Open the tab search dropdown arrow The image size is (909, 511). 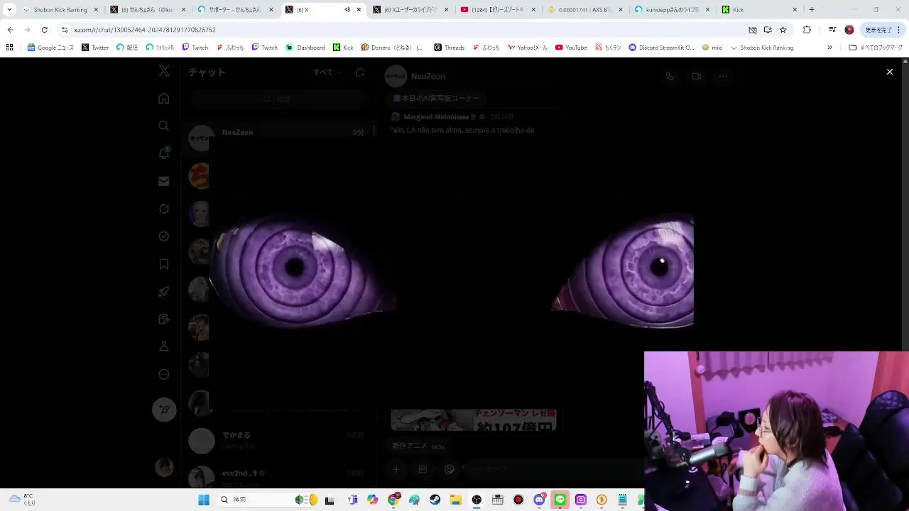[x=9, y=10]
